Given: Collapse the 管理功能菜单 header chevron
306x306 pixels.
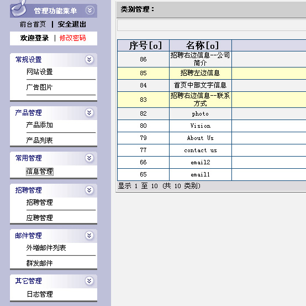Looking at the screenshot, I should pyautogui.click(x=90, y=11).
